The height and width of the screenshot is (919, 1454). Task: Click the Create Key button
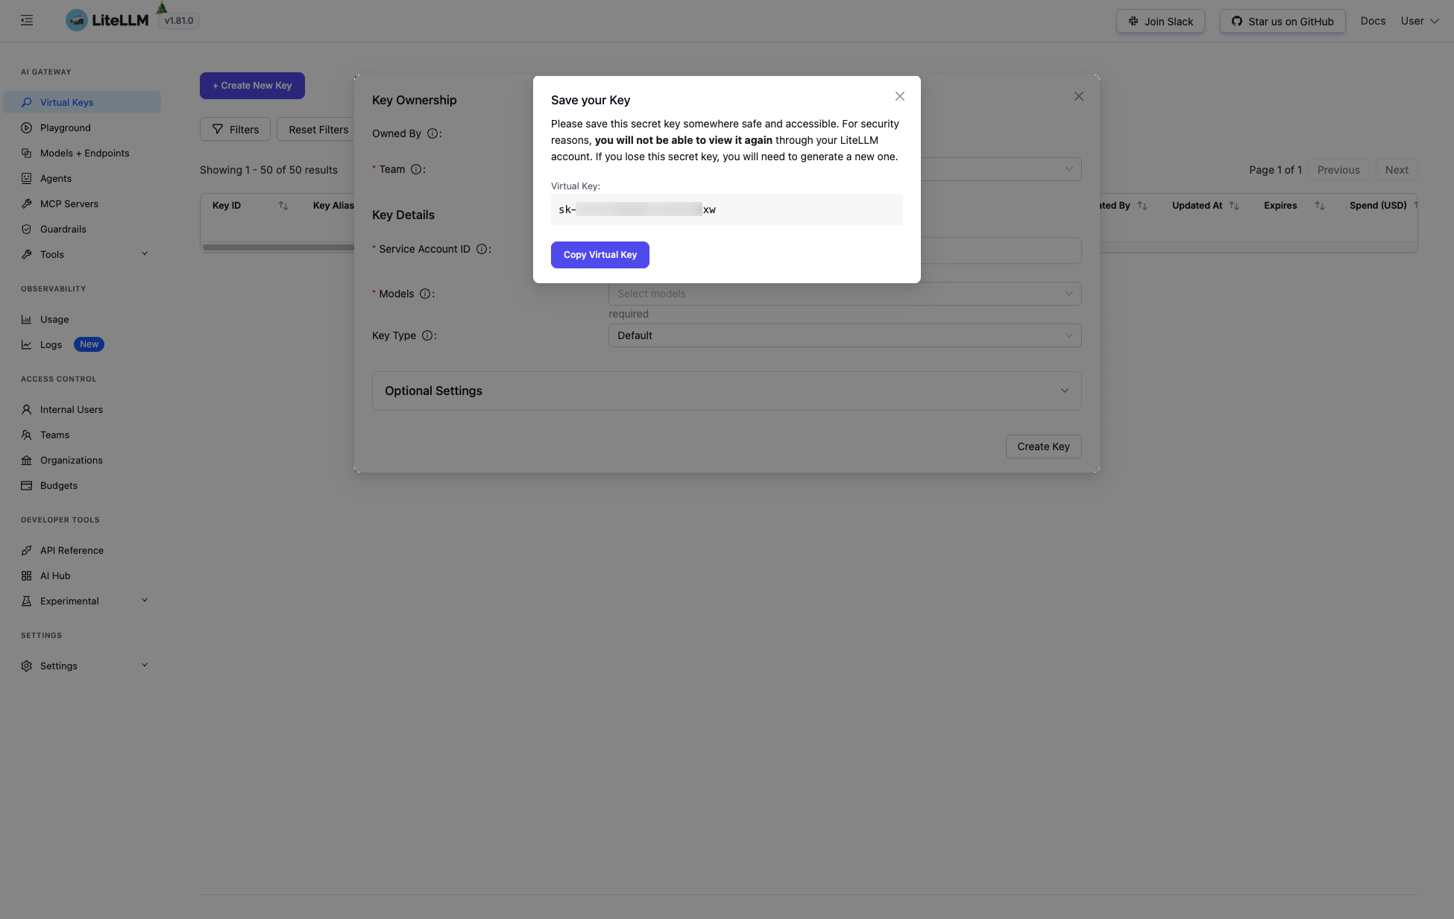[1043, 446]
